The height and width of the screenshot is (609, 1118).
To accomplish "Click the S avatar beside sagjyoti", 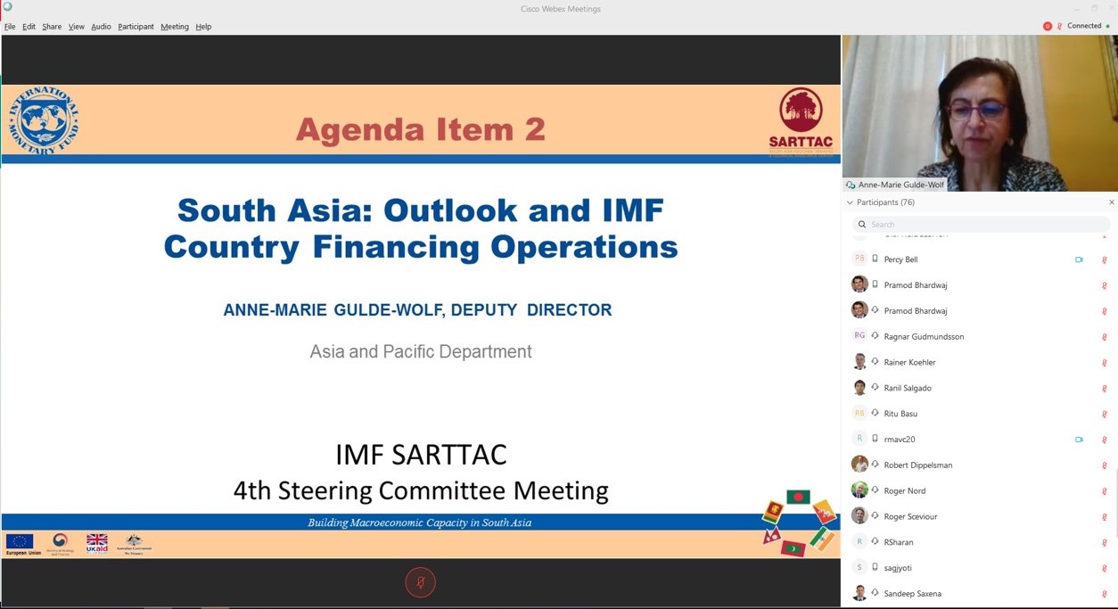I will tap(859, 568).
